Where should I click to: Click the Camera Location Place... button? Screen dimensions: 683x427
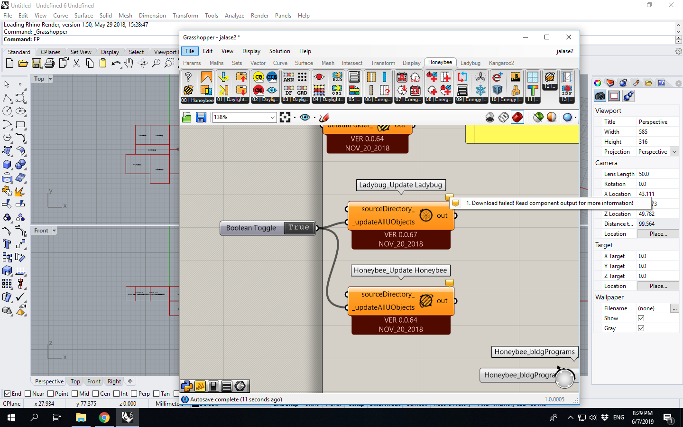[x=658, y=234]
